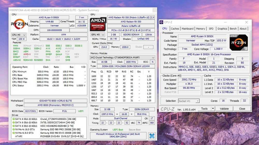Click the Tools button in CPU-Z
Image resolution: width=259 pixels, height=145 pixels.
[204, 109]
